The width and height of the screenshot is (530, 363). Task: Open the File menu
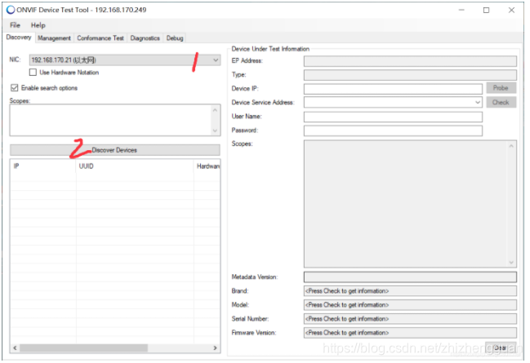pos(15,25)
